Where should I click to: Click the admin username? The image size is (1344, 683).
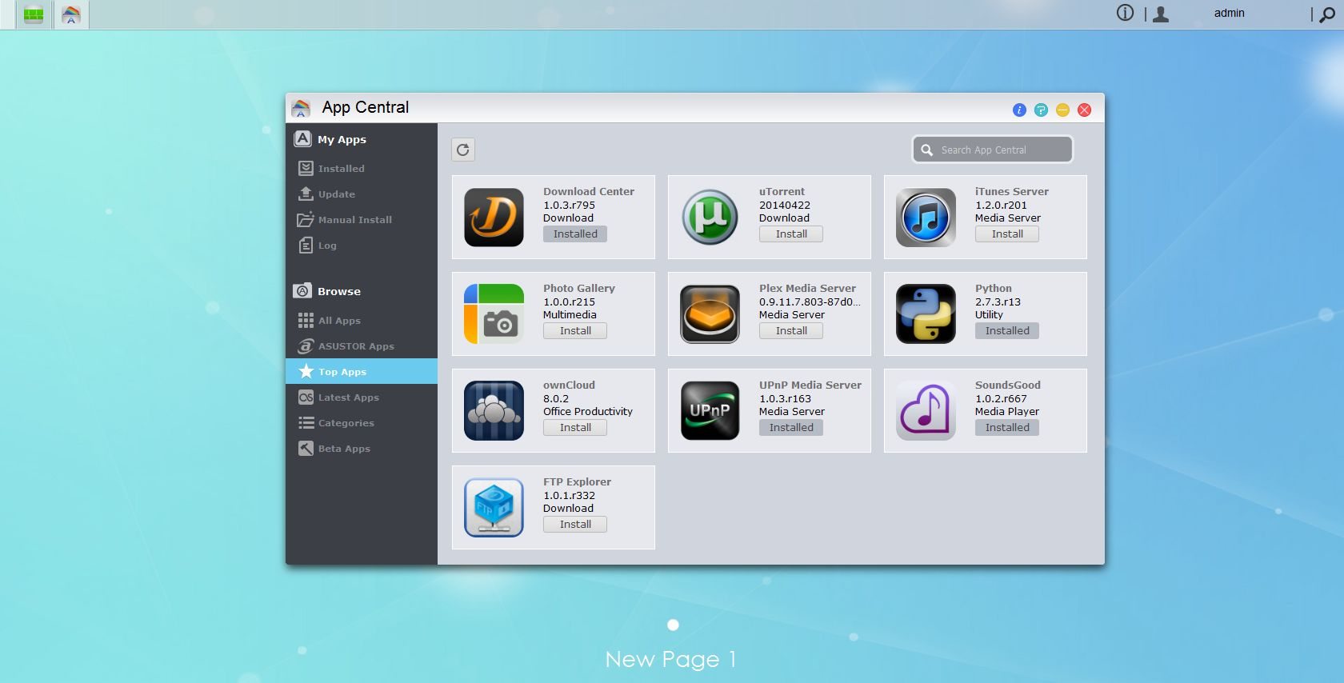1229,13
